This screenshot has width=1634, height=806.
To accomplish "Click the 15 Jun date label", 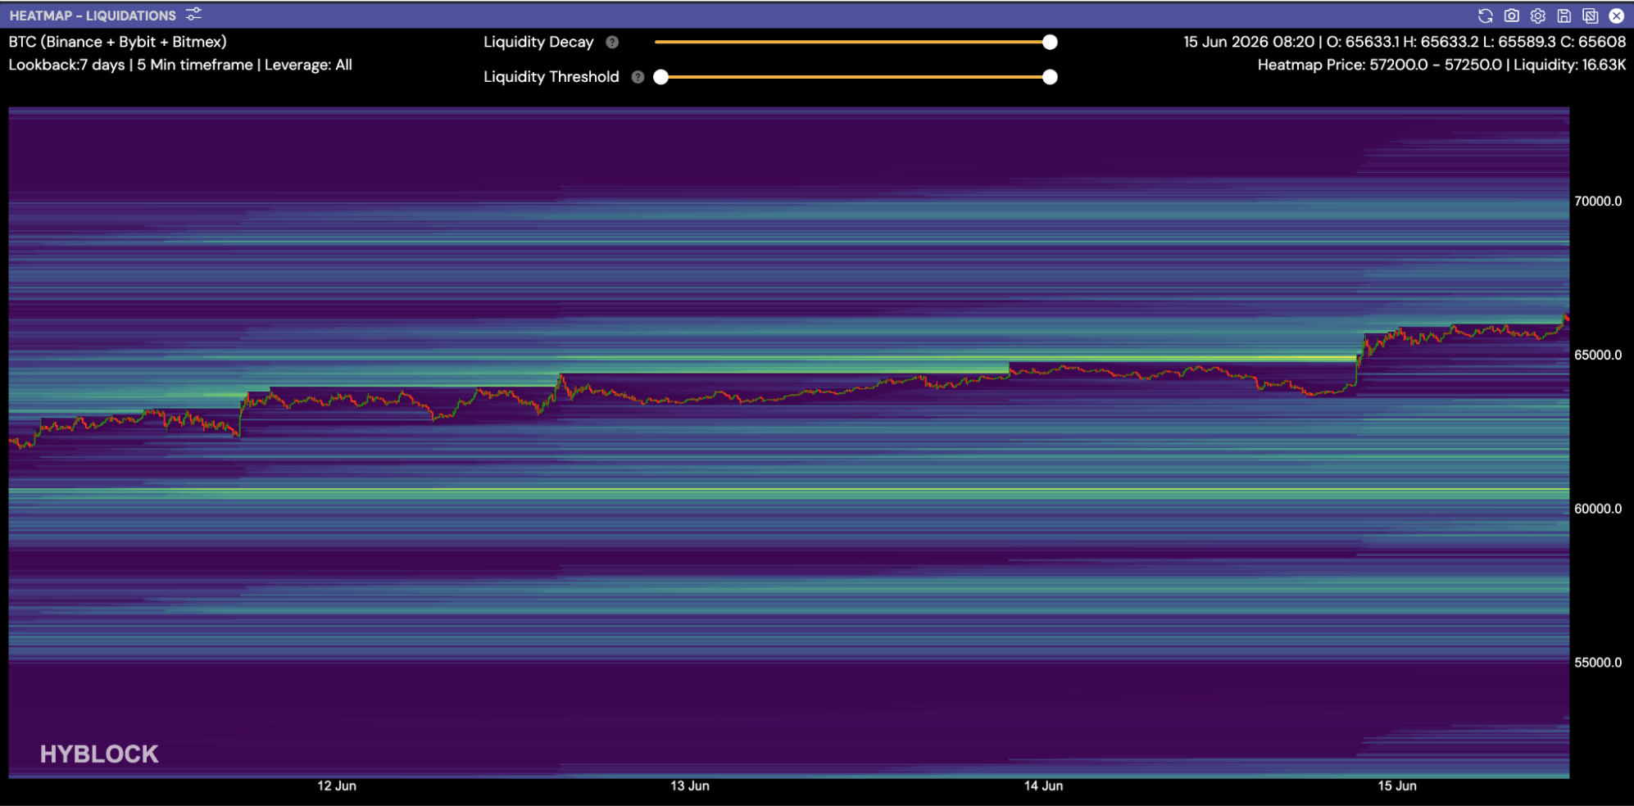I will pos(1396,786).
